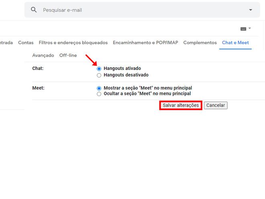Click the Meet: section label
This screenshot has height=199, width=265.
39,88
